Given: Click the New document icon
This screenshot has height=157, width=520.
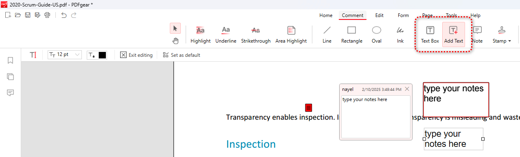Looking at the screenshot, I should (8, 15).
